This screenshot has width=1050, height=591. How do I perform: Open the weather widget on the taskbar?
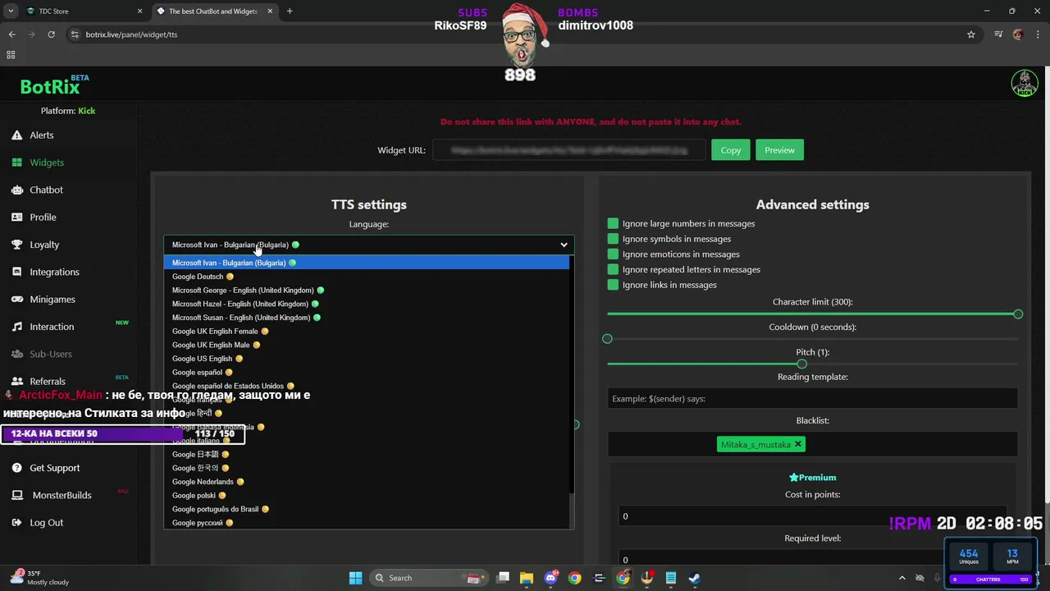[x=41, y=578]
